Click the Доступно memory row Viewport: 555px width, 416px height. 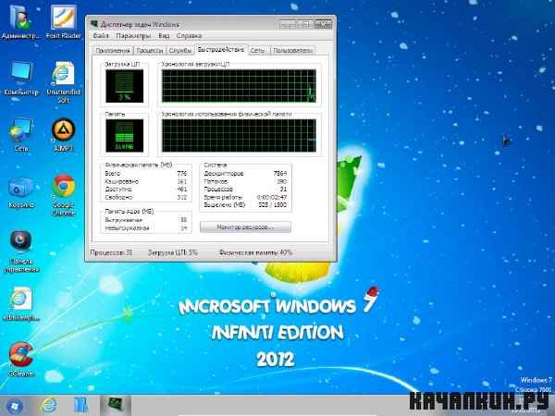click(x=146, y=190)
